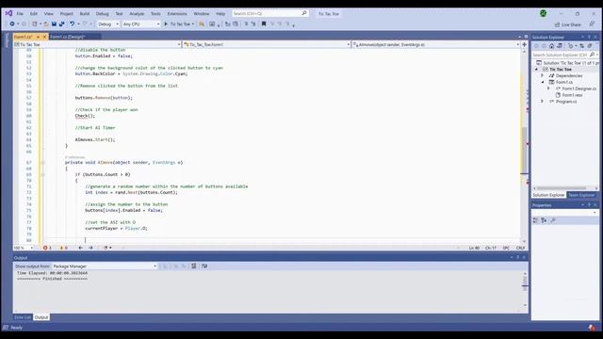This screenshot has height=339, width=603.
Task: Click the feedback icon beside Live Share
Action: [x=592, y=24]
